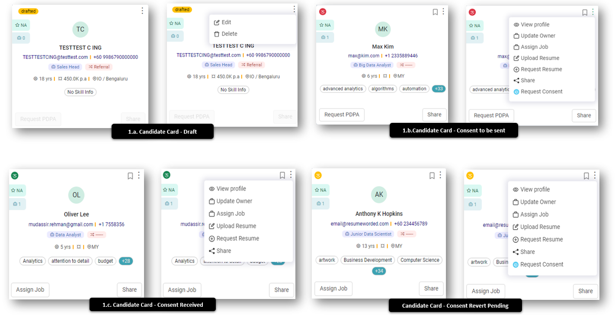This screenshot has width=615, height=315.
Task: Click green consent status icon on Oliver Lee card
Action: 15,176
